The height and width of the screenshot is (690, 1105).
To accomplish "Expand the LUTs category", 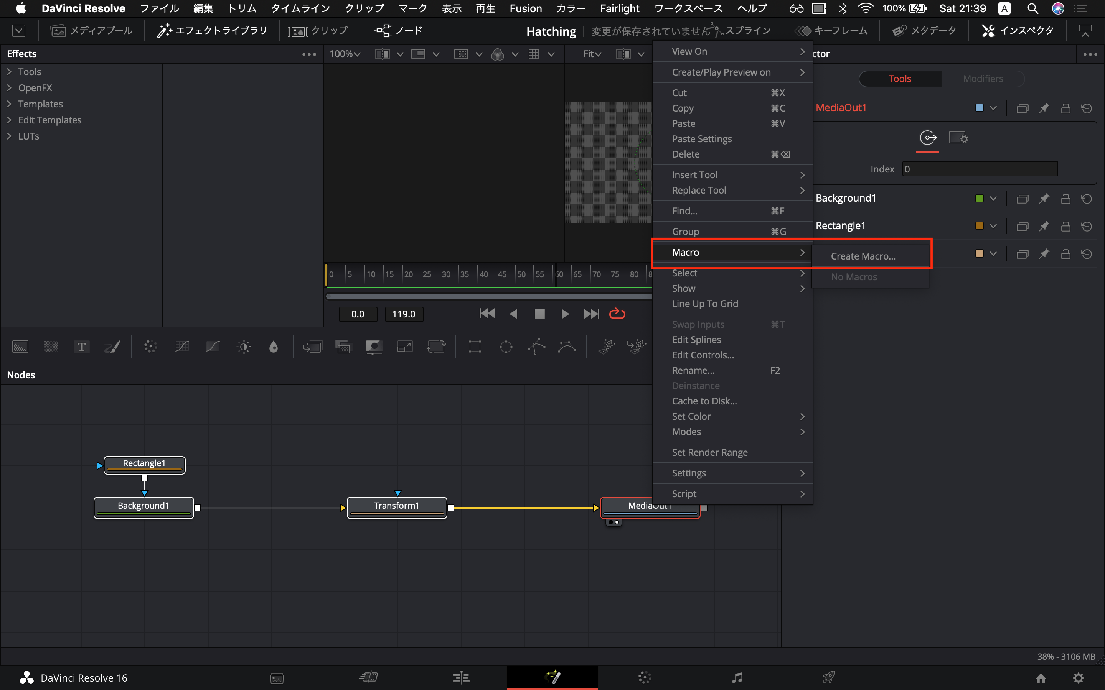I will tap(9, 136).
